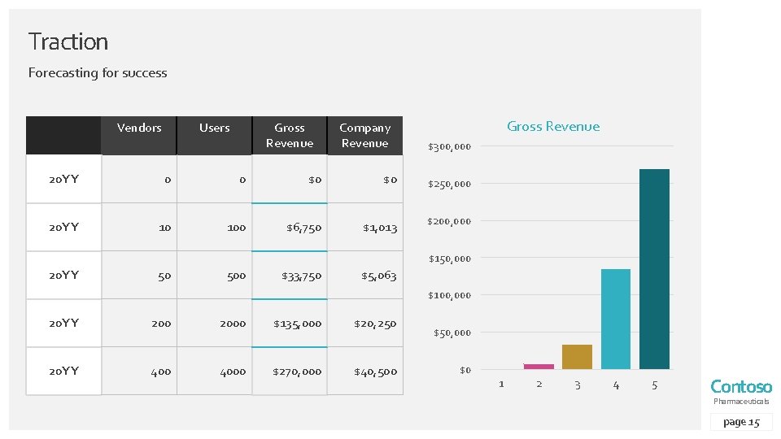Click the gold bar above label 3

pyautogui.click(x=577, y=356)
